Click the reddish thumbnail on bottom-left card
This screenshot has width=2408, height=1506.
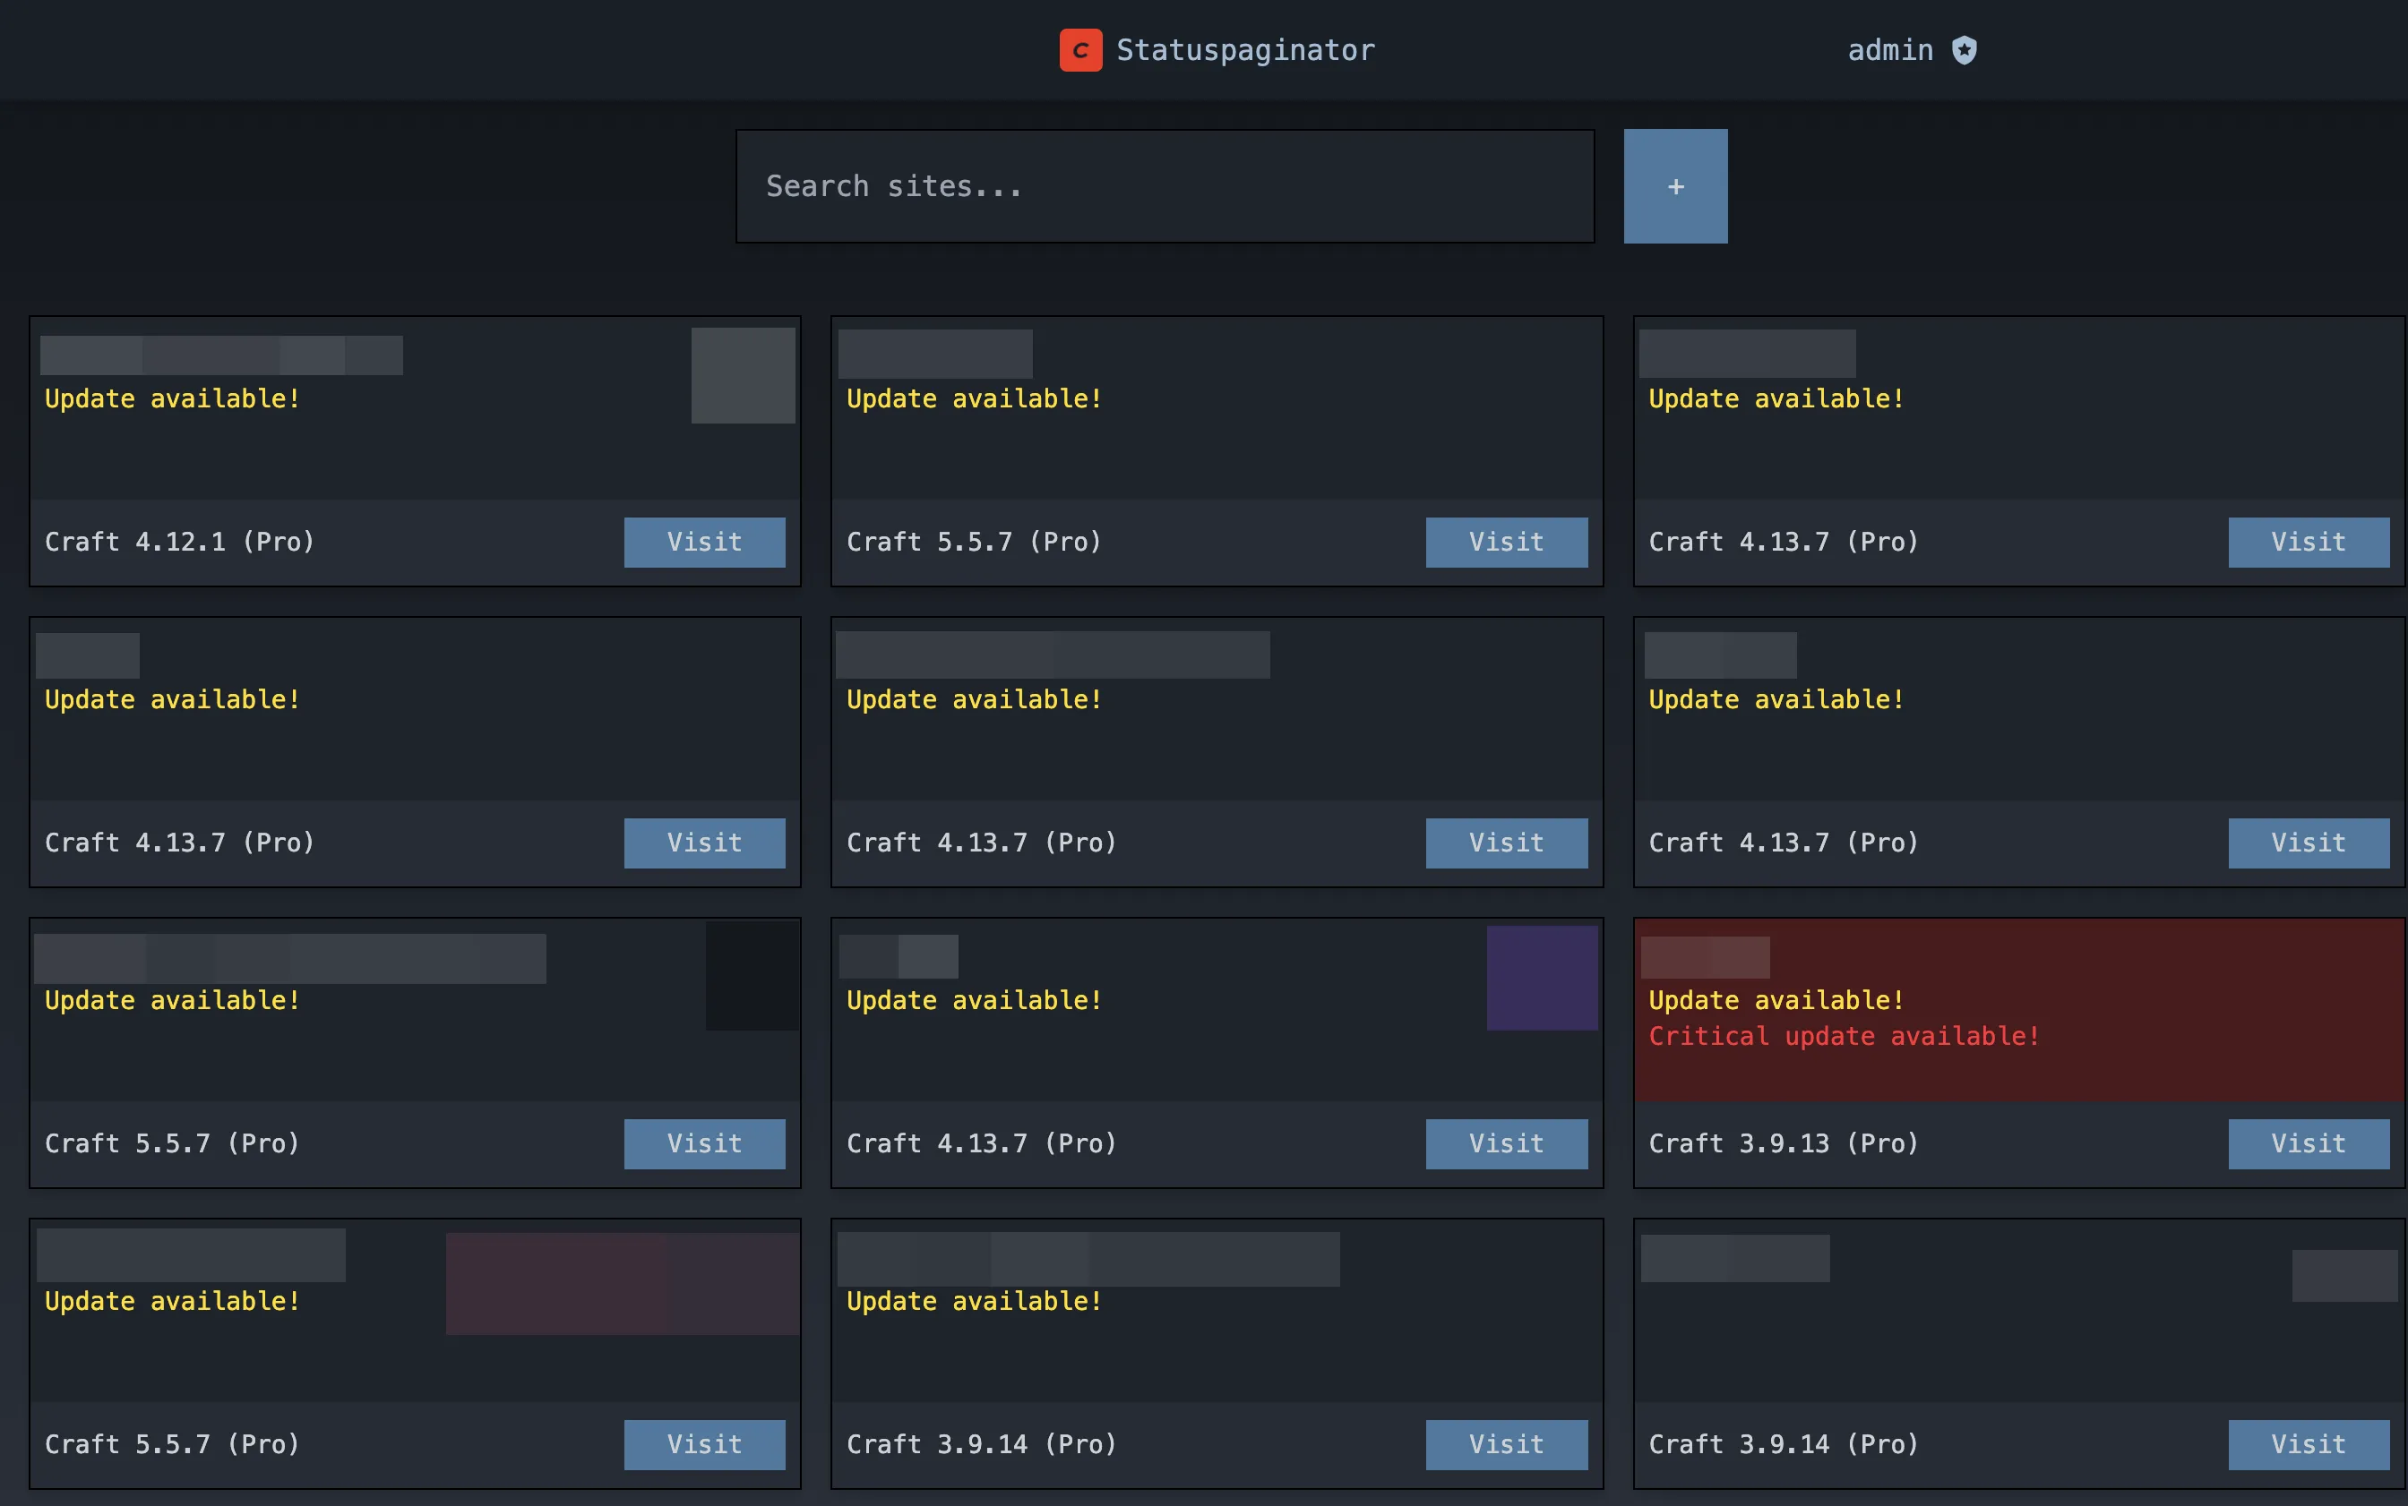point(622,1283)
